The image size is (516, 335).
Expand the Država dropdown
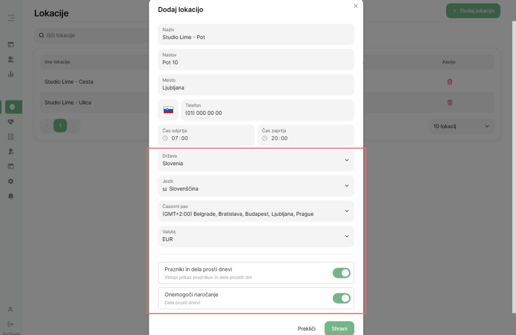tap(256, 160)
